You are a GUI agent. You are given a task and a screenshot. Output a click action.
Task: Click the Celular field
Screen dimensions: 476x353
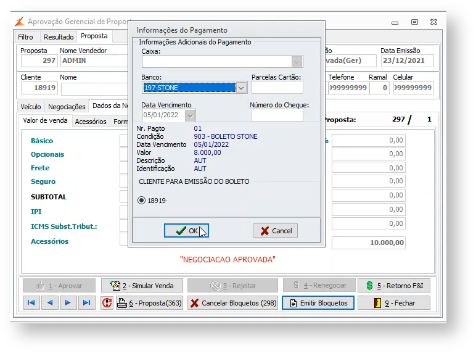tap(413, 88)
